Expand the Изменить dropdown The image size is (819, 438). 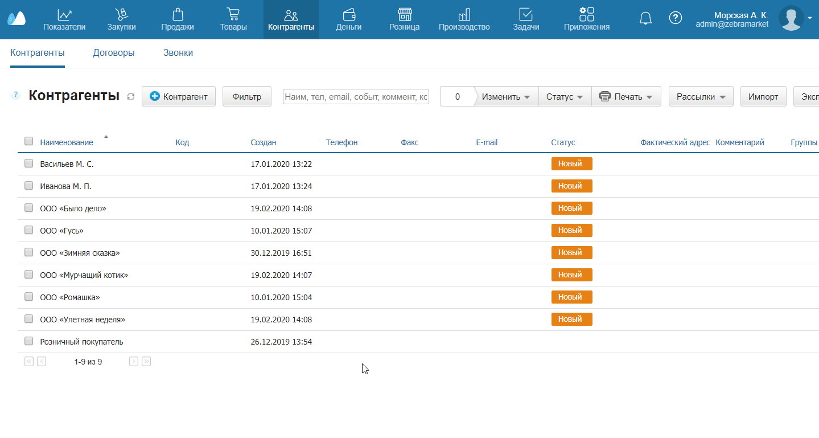point(506,97)
